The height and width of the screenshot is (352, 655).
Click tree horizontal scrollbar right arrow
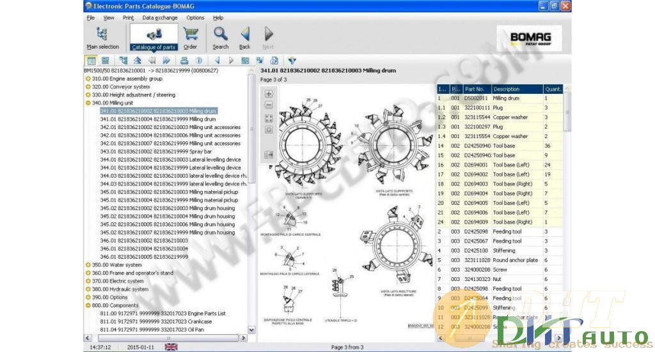pos(244,338)
